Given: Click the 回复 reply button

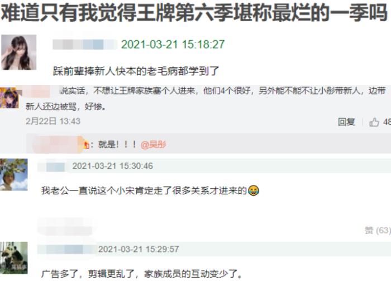Looking at the screenshot, I should [x=346, y=122].
